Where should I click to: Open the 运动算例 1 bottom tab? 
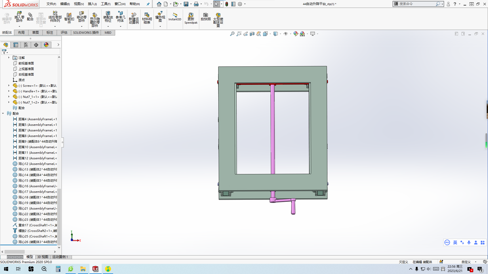pyautogui.click(x=60, y=257)
